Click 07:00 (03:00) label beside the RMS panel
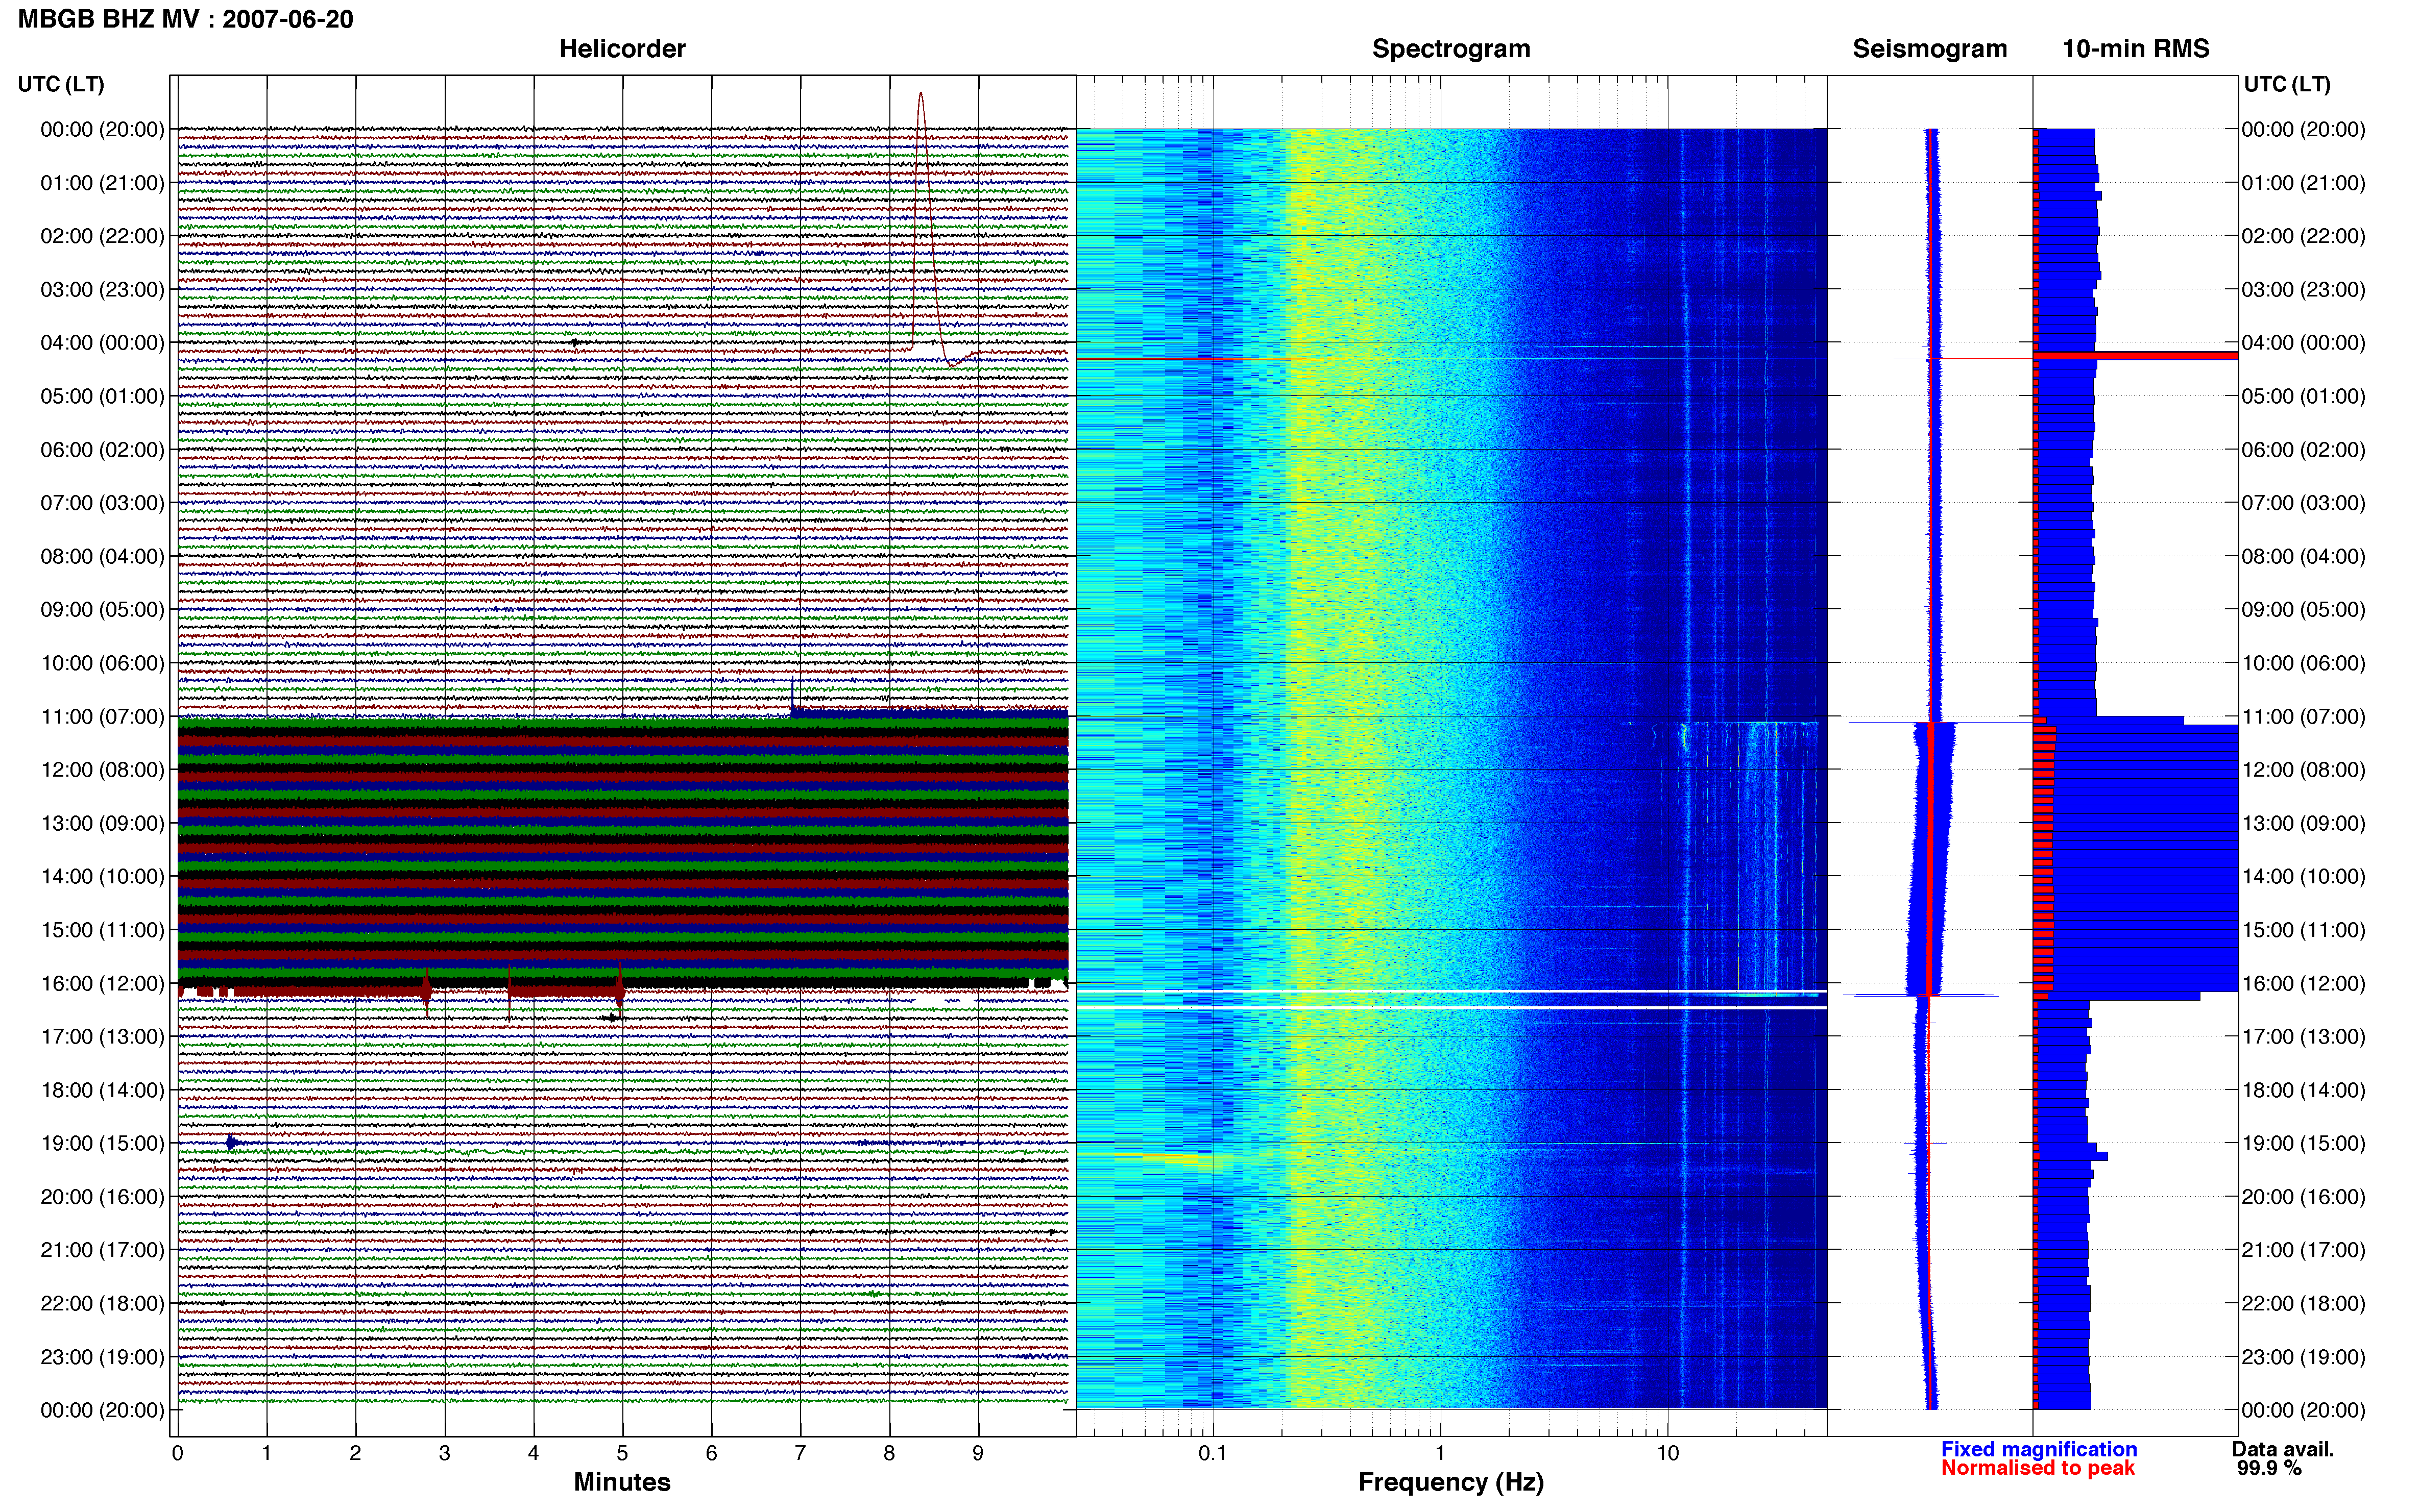Screen dimensions: 2420x1512 tap(2303, 503)
